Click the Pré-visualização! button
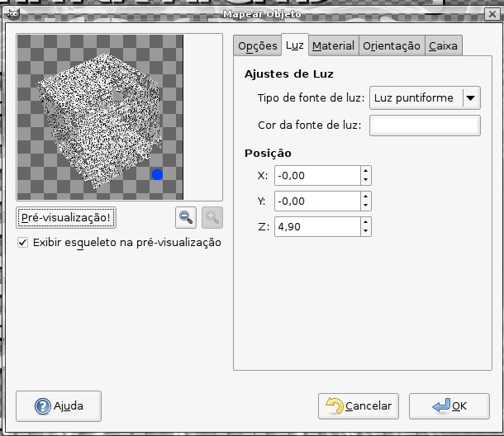Screen dimensions: 504x436 (x=66, y=217)
